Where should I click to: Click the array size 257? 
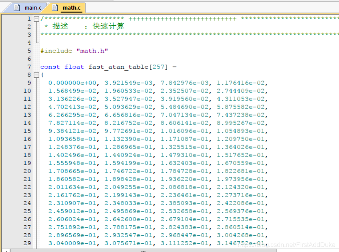click(x=158, y=67)
